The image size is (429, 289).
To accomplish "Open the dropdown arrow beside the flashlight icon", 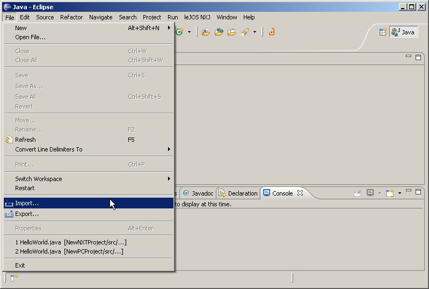I will point(255,32).
